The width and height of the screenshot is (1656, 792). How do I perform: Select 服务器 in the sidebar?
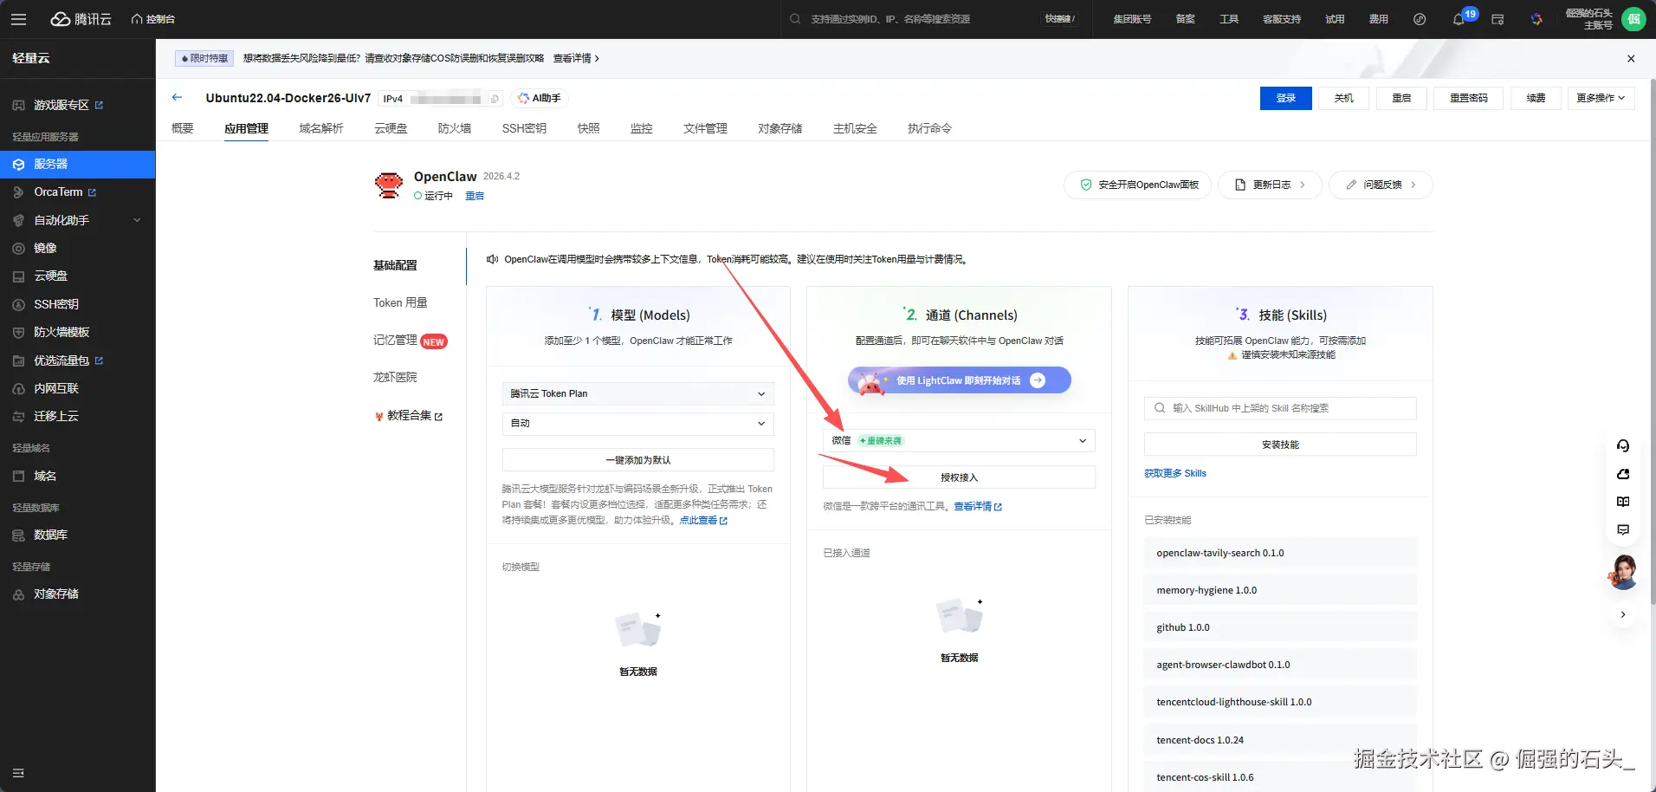(x=78, y=164)
